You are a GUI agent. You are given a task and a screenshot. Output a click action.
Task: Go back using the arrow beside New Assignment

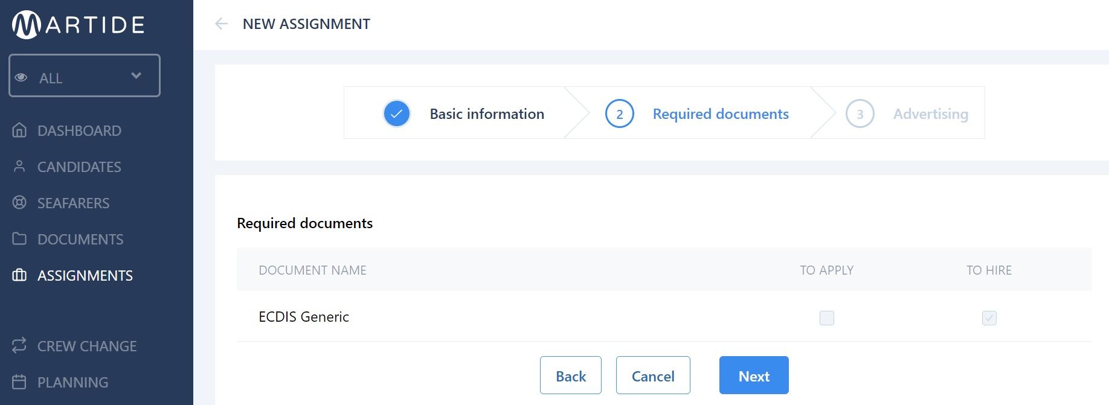pos(221,24)
